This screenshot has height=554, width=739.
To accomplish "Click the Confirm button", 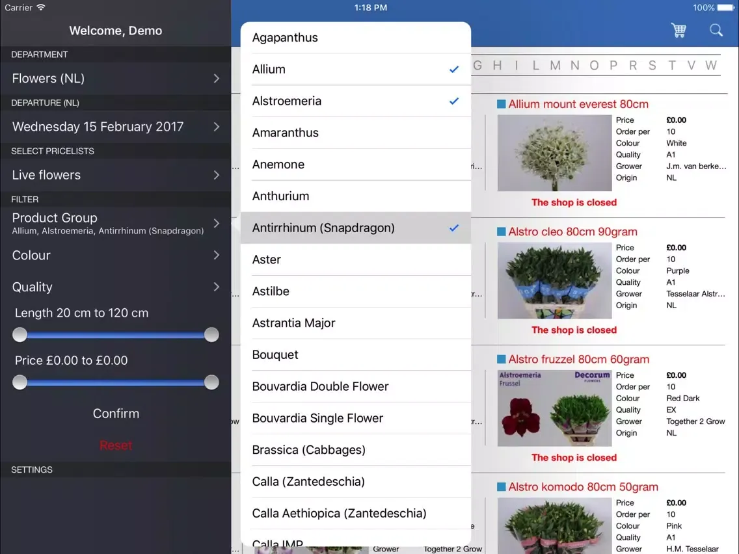I will [x=116, y=414].
